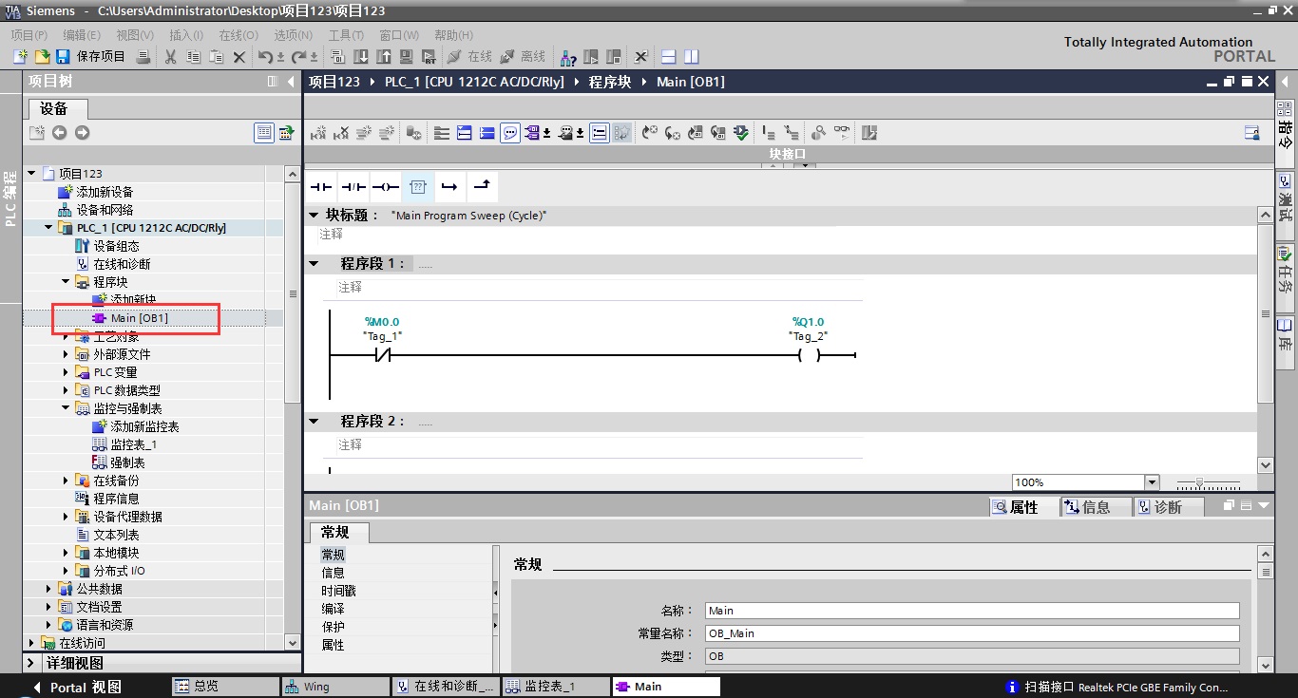
Task: Insert a normally open contact
Action: (321, 187)
